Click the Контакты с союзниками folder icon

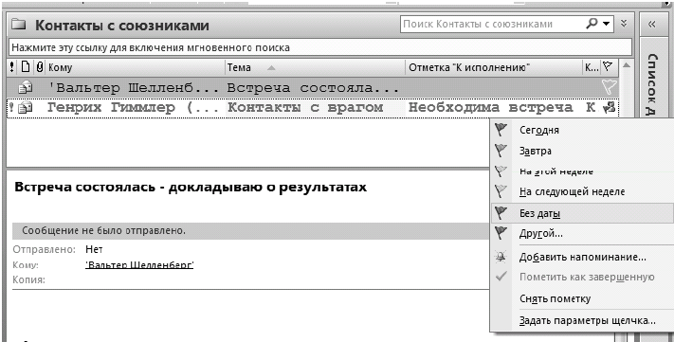(x=19, y=25)
